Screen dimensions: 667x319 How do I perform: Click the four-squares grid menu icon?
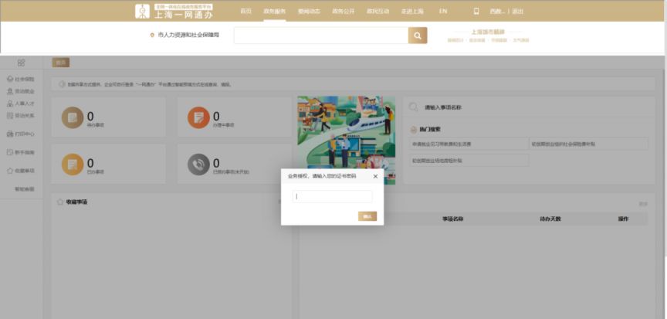[x=21, y=63]
